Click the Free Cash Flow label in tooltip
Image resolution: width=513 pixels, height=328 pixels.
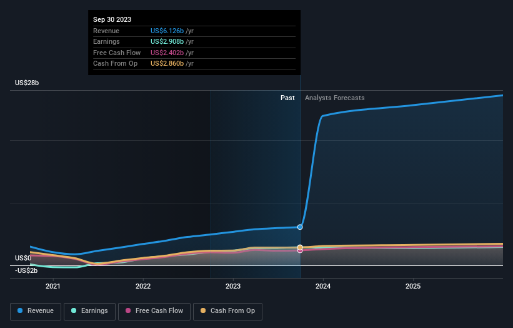tap(117, 53)
